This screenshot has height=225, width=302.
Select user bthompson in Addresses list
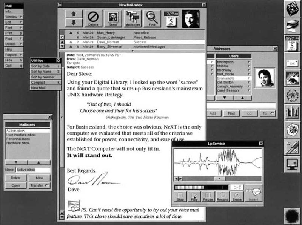click(x=234, y=62)
